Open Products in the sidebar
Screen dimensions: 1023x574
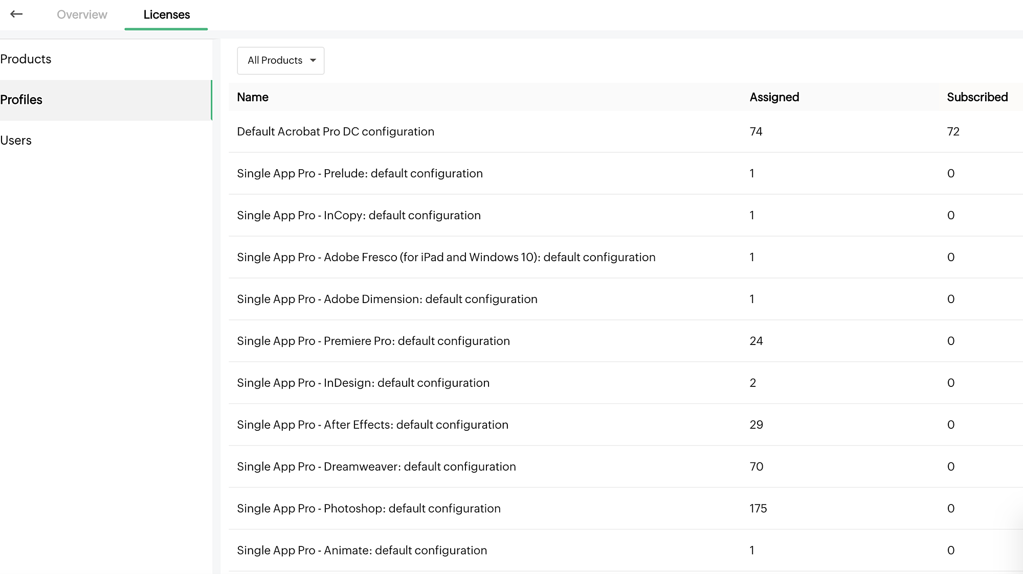point(26,59)
